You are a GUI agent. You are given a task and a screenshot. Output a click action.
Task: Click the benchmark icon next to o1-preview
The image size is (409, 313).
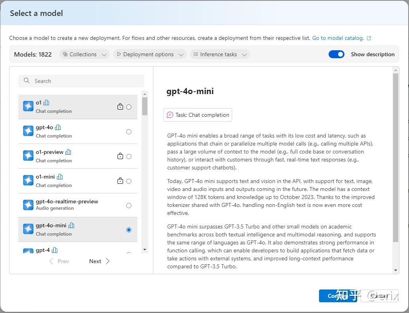point(68,152)
